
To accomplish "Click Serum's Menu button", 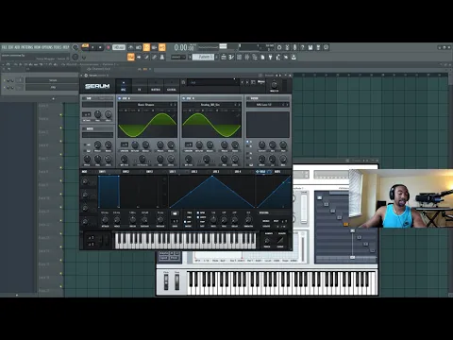I will [261, 82].
